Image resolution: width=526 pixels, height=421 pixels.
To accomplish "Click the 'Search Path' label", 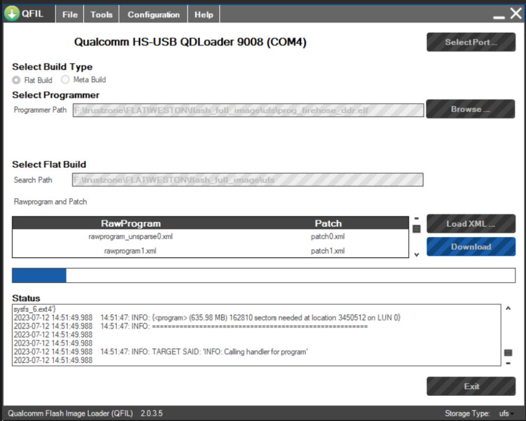I will pos(33,180).
